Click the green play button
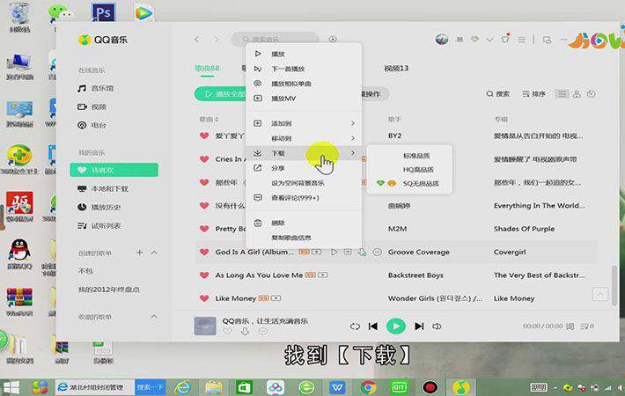 pyautogui.click(x=396, y=326)
